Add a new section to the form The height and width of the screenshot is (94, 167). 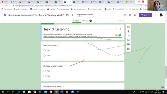coord(128,49)
